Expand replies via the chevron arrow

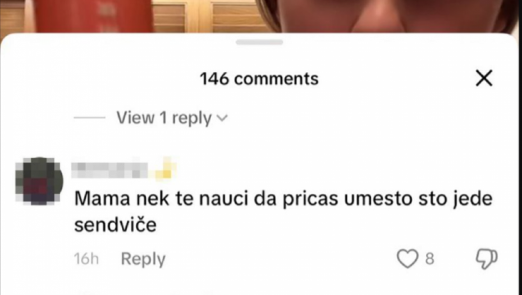(x=222, y=118)
